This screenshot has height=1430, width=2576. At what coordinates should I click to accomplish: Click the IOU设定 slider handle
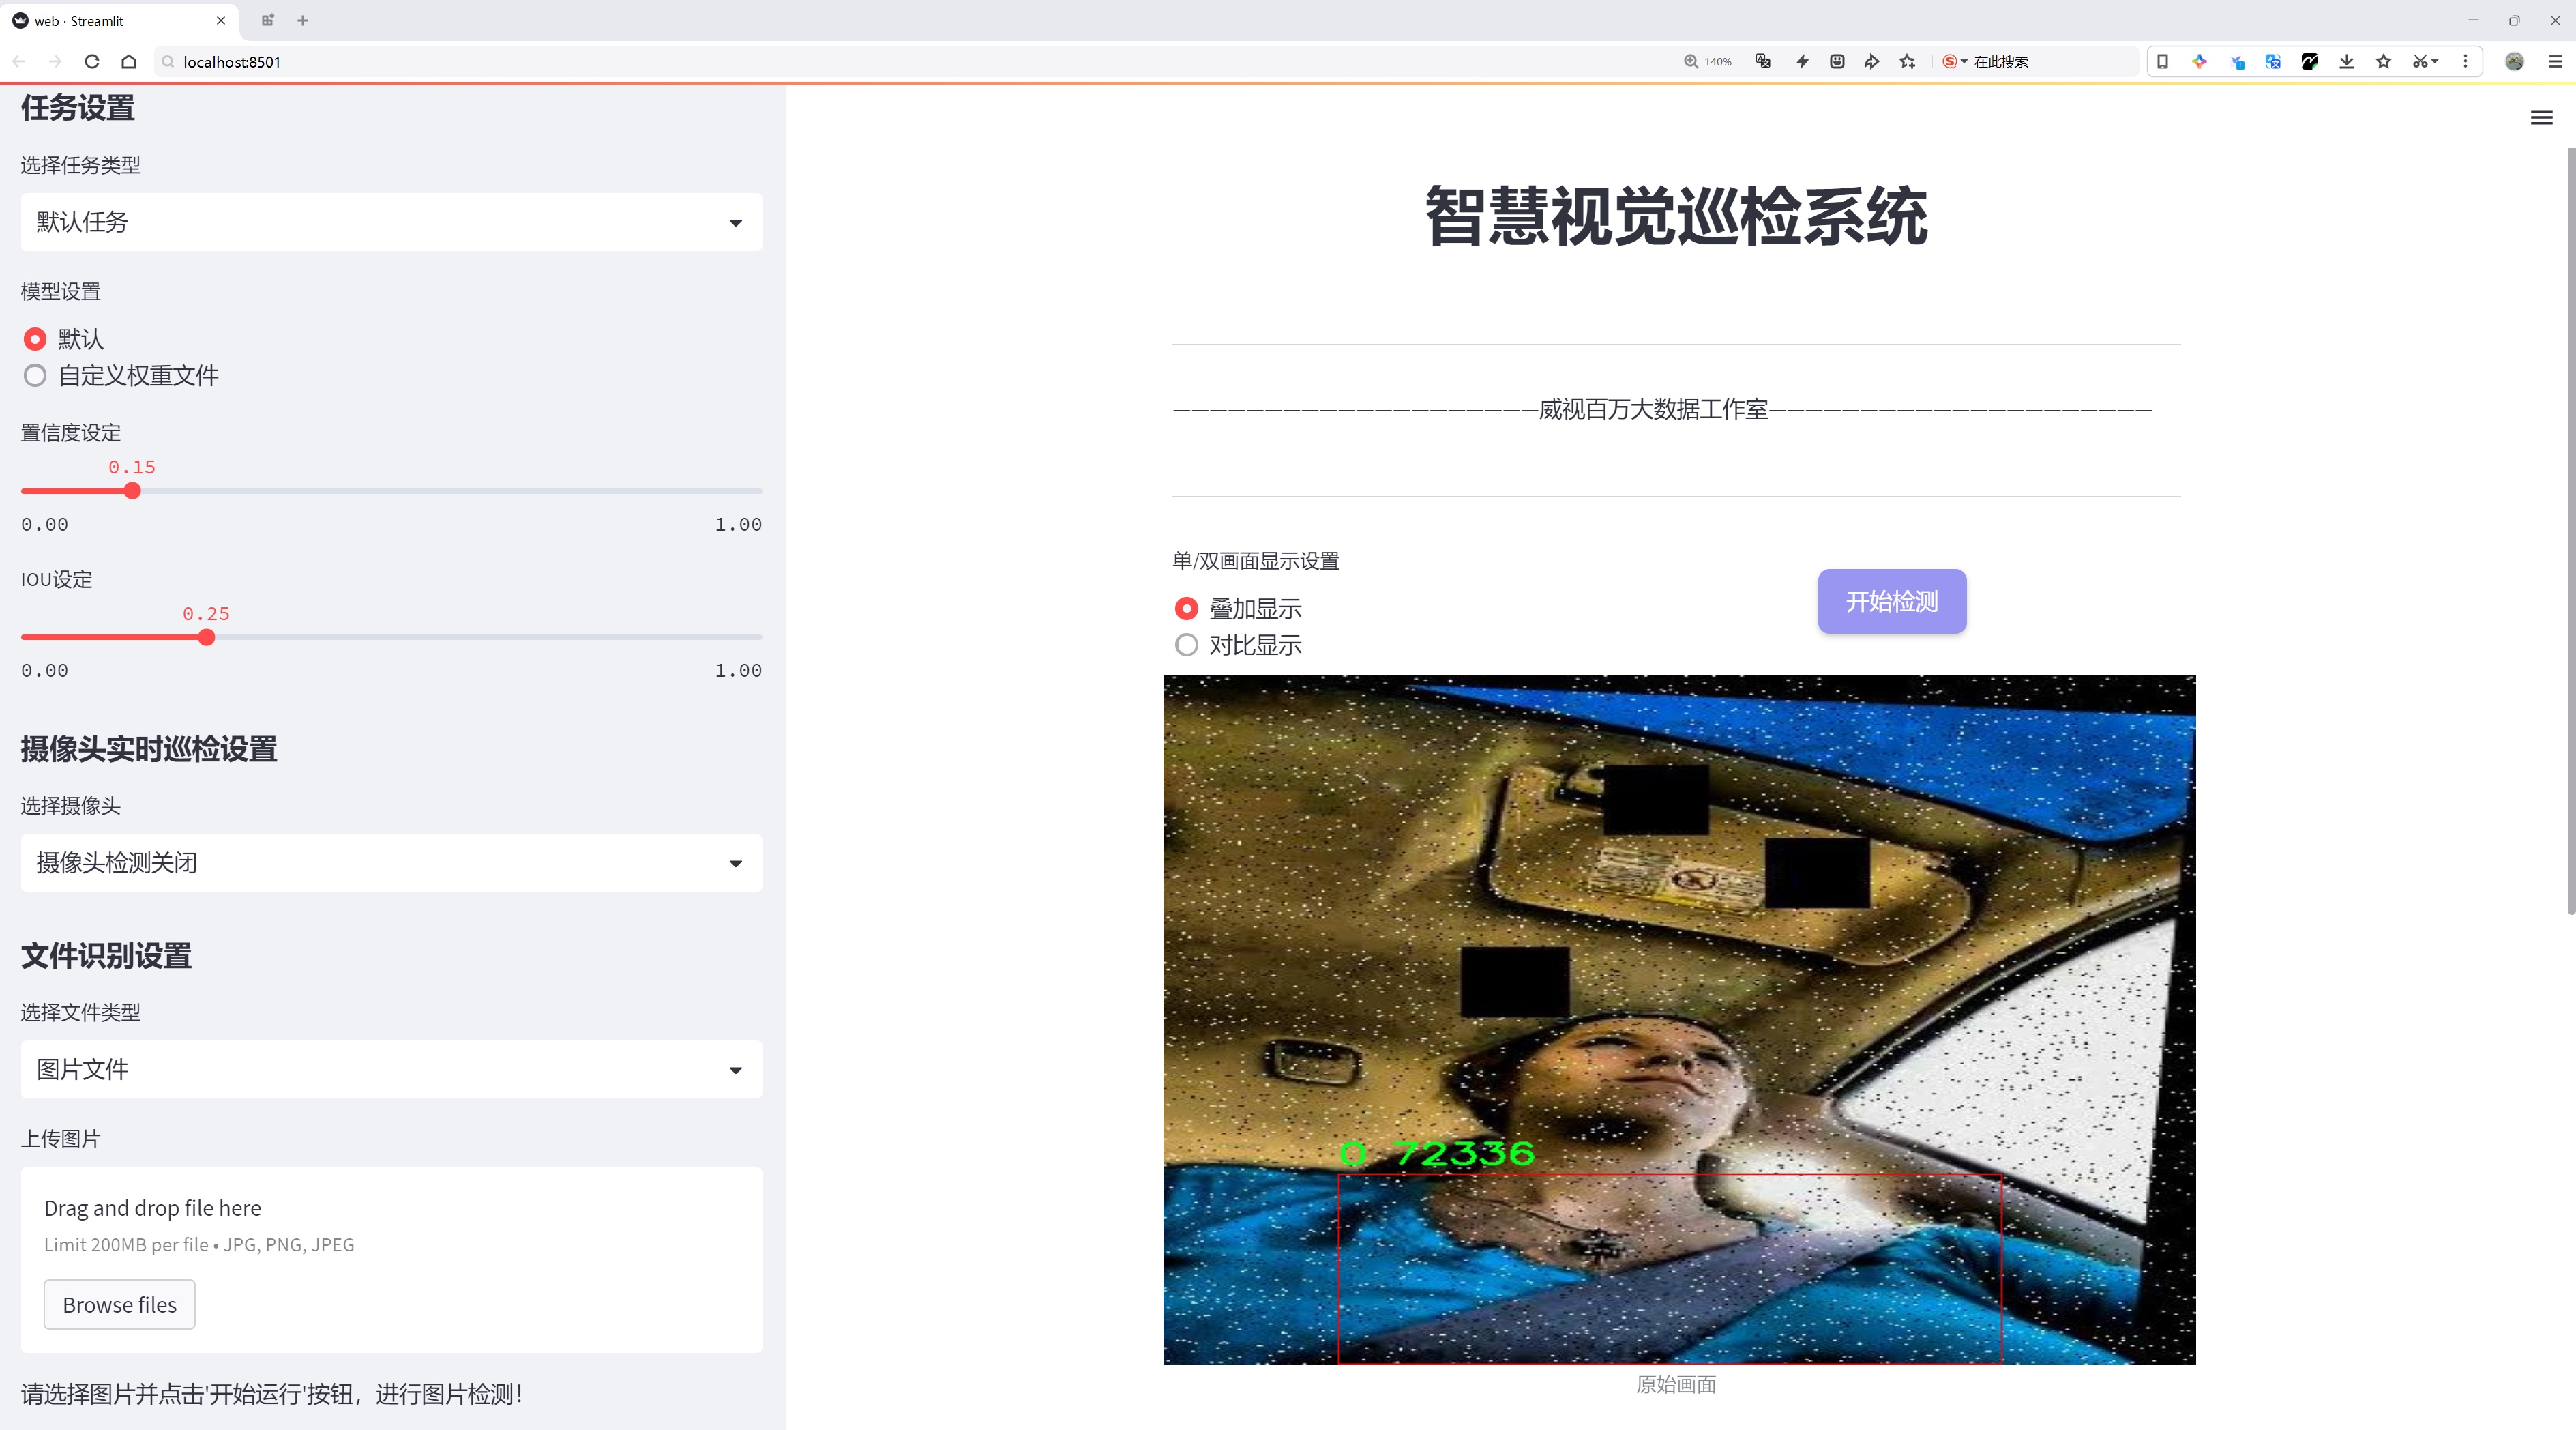(207, 637)
